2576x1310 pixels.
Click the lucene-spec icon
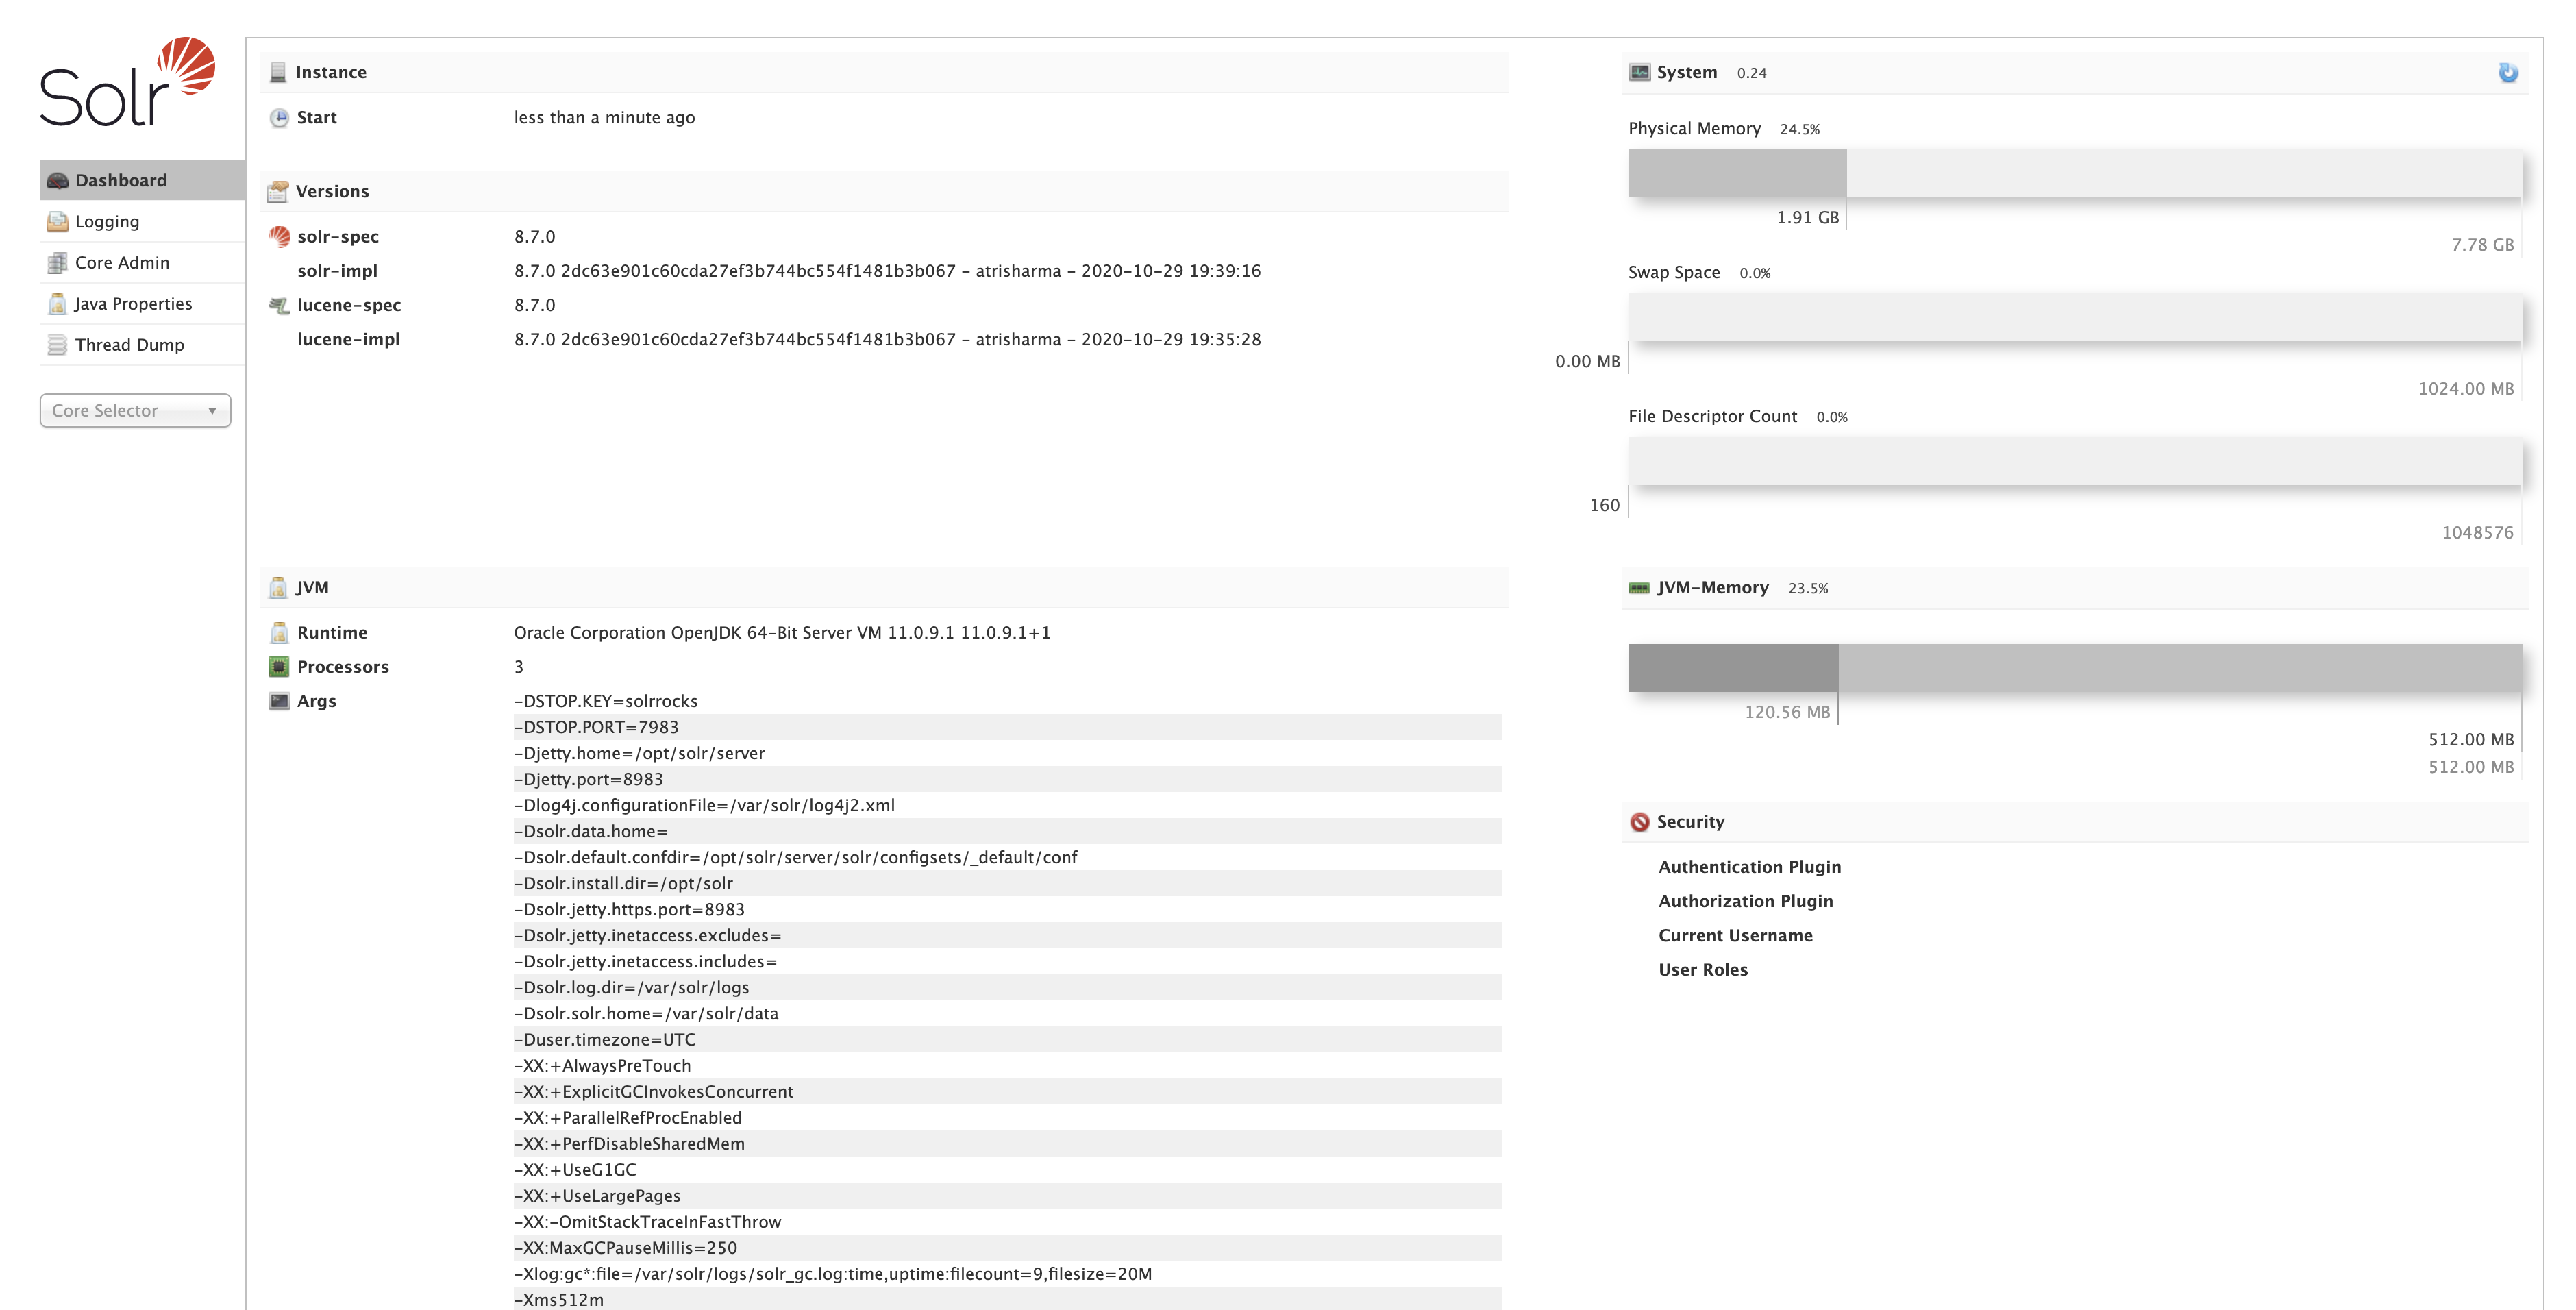tap(279, 305)
